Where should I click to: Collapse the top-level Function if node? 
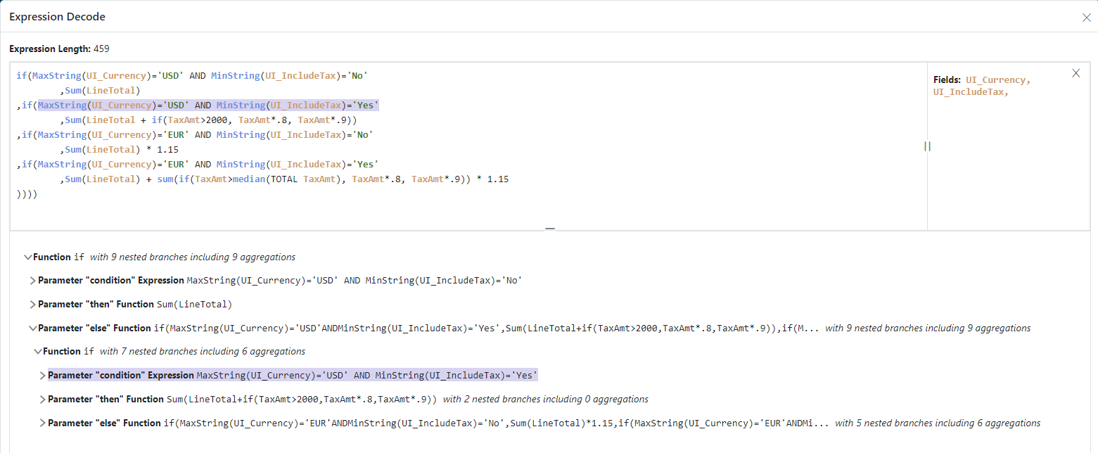(27, 257)
